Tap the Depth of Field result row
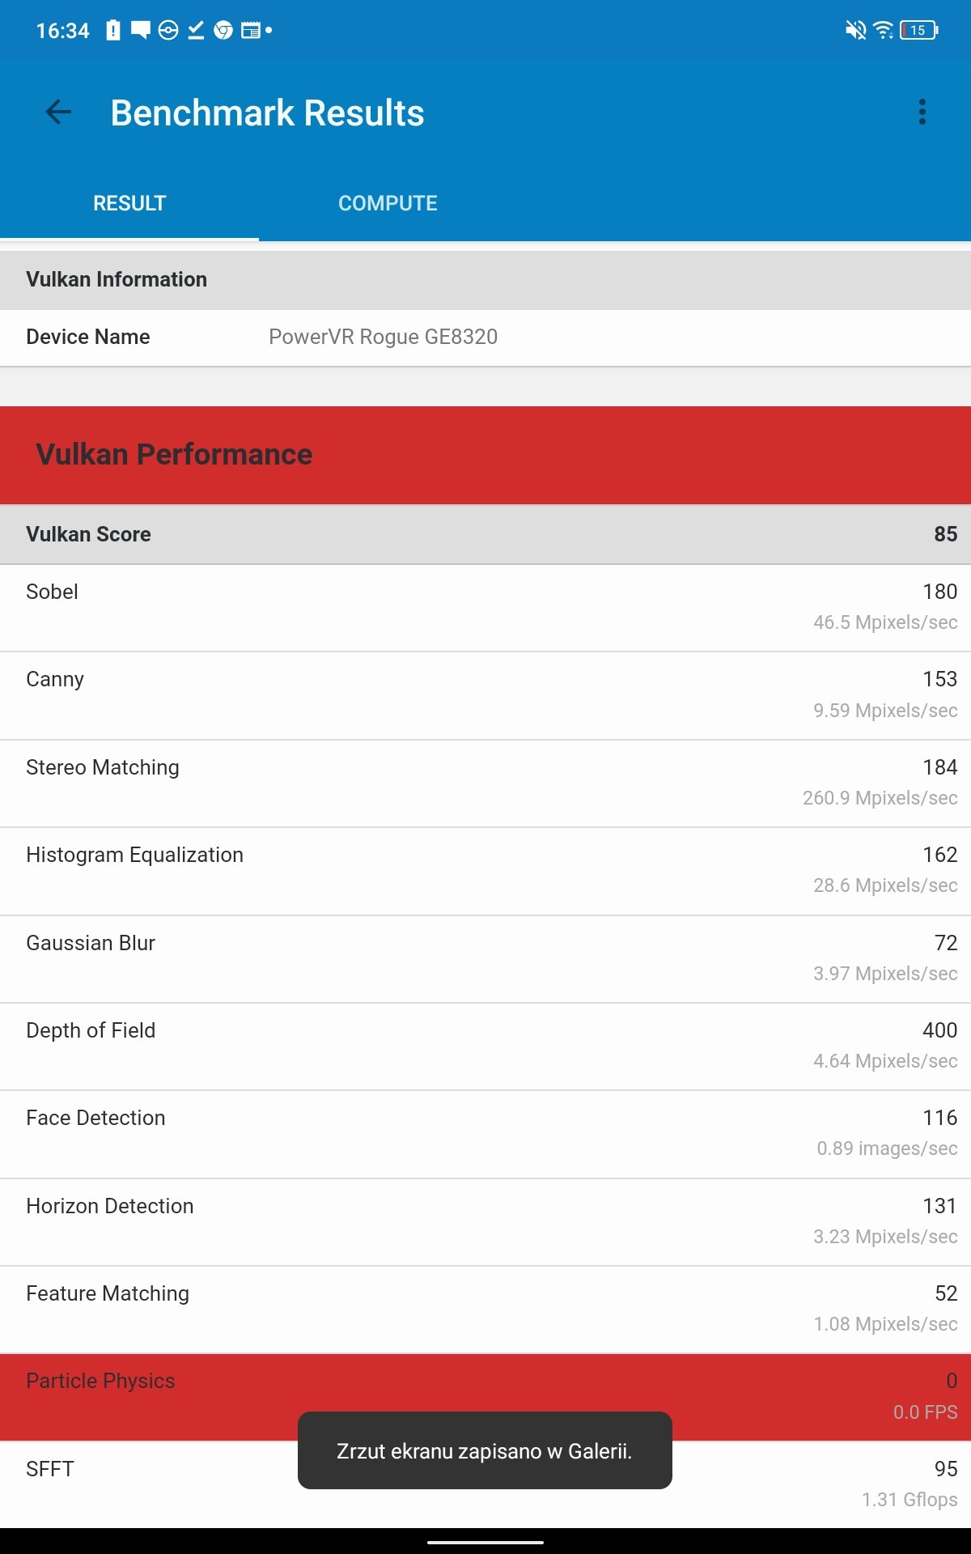Viewport: 971px width, 1554px height. pyautogui.click(x=485, y=1047)
